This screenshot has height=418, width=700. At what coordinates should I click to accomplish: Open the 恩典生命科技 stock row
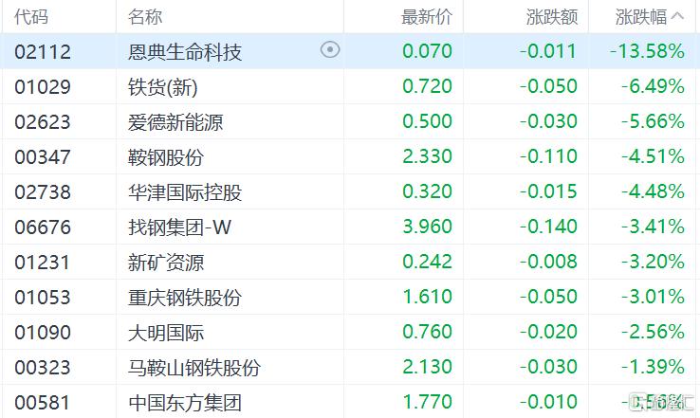click(x=350, y=51)
